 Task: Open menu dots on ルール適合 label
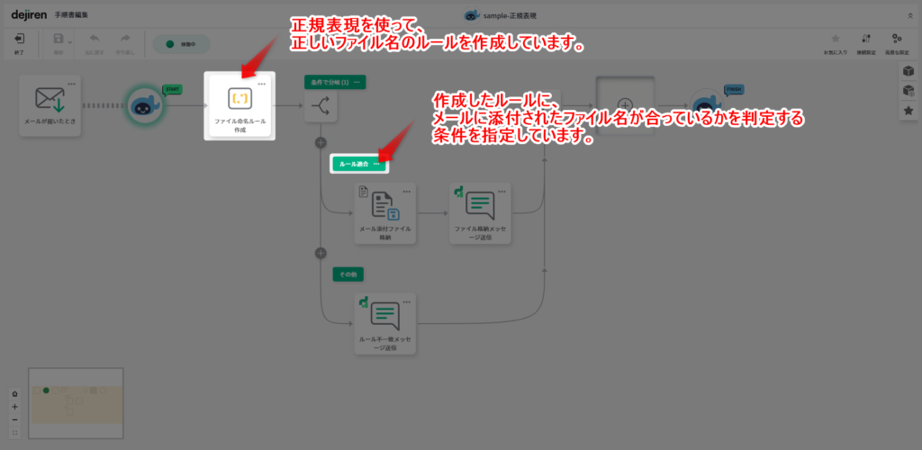point(376,164)
